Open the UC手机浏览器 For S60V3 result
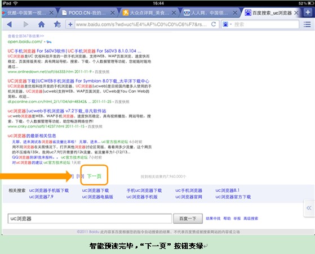Viewport: 315px width, 254px height. tap(74, 51)
